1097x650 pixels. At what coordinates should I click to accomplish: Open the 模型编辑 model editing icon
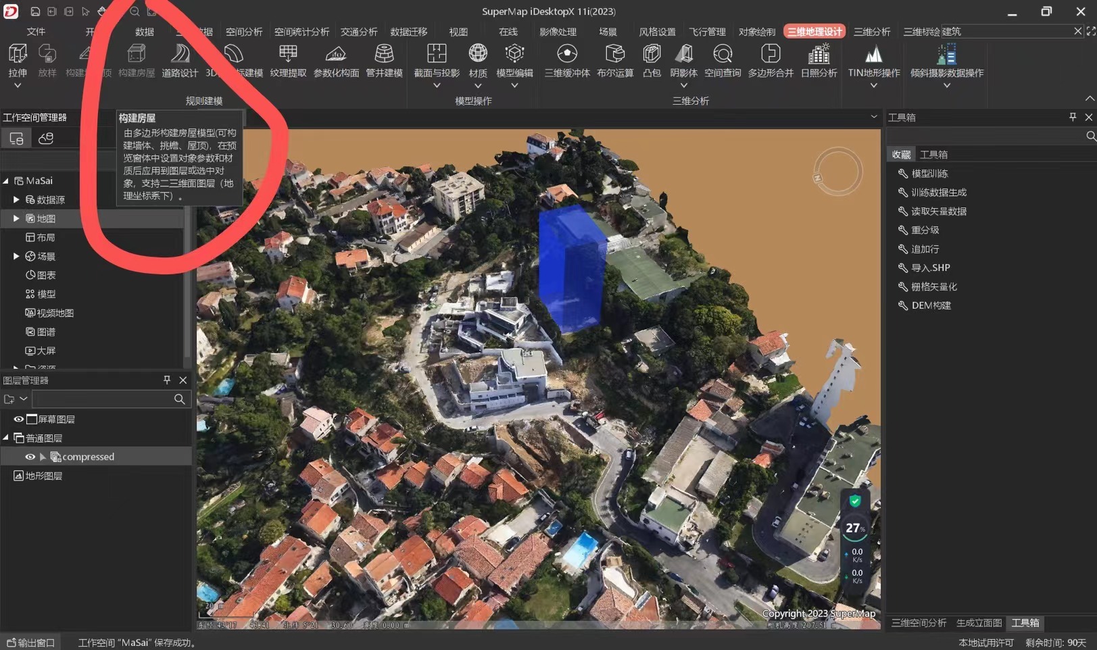[x=514, y=53]
